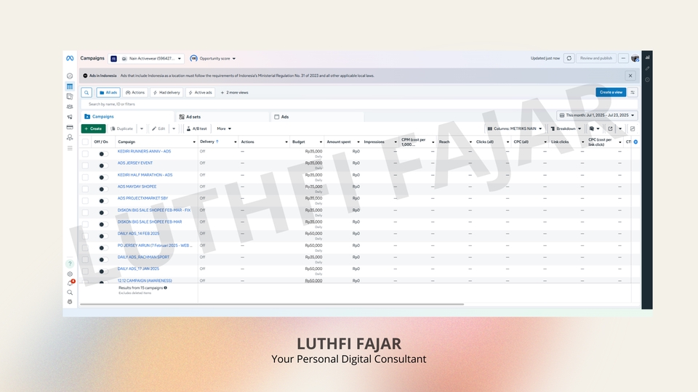Viewport: 698px width, 392px height.
Task: Open the reports icon dropdown in toolbar
Action: [594, 128]
